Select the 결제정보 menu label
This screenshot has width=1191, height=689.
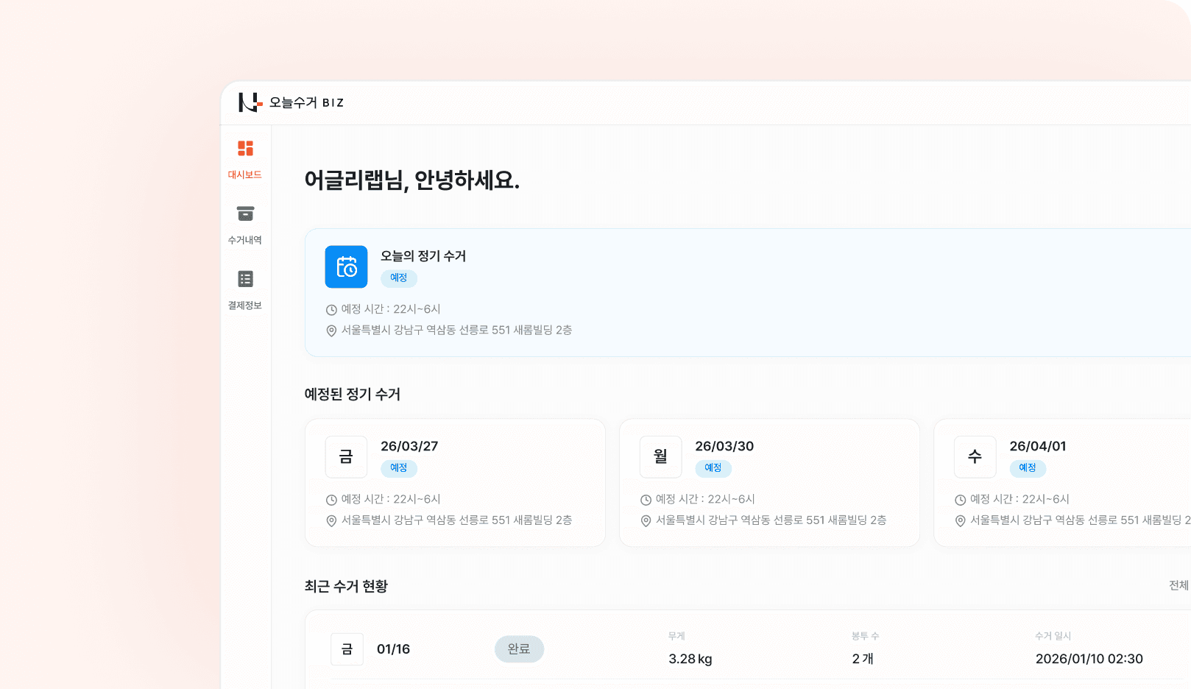click(x=245, y=305)
